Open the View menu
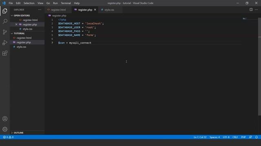Image resolution: width=261 pixels, height=146 pixels. (x=40, y=3)
